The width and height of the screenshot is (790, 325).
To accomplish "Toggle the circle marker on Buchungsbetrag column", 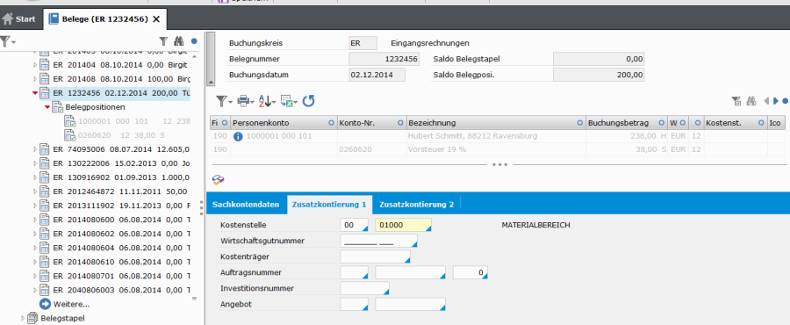I will point(661,123).
